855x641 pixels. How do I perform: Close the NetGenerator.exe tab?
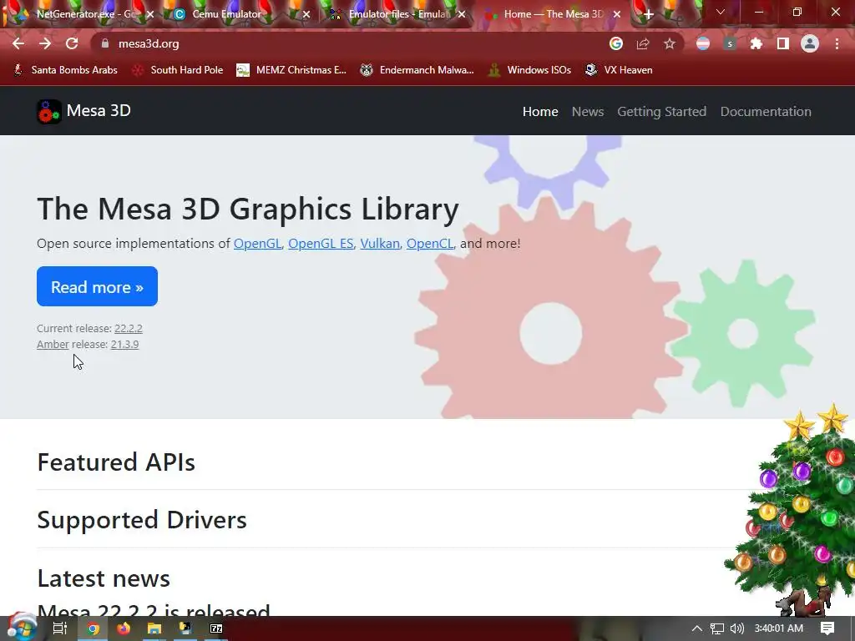click(150, 14)
